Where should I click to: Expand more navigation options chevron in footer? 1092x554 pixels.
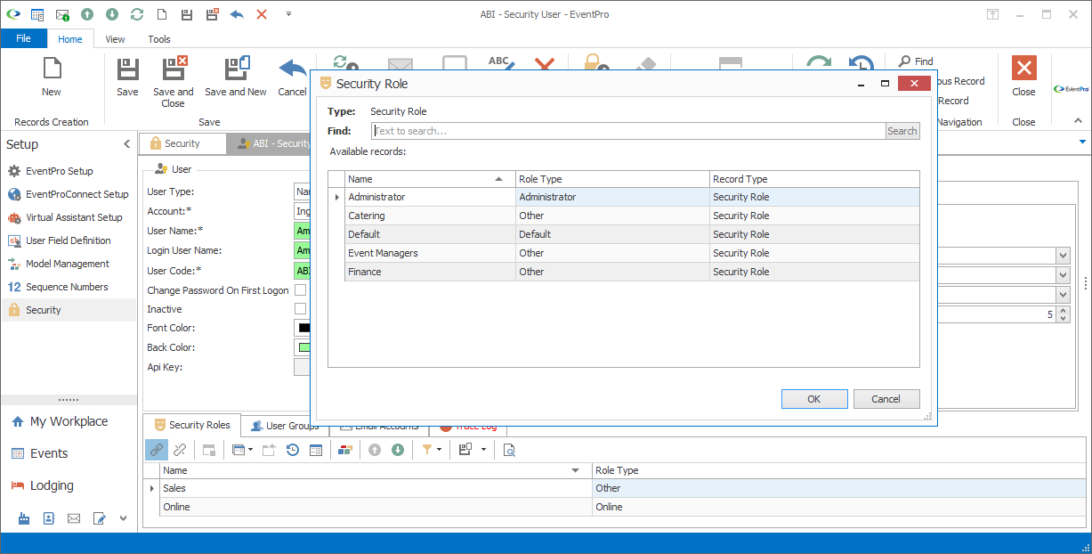click(123, 518)
